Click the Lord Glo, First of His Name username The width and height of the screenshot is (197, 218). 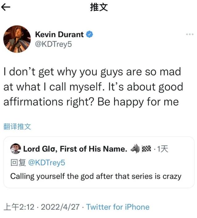(75, 149)
